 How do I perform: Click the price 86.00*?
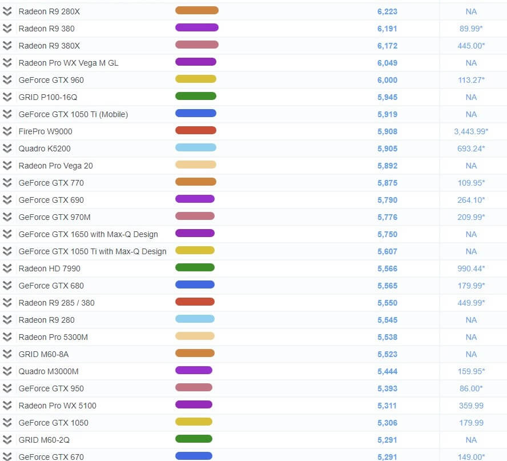(471, 389)
